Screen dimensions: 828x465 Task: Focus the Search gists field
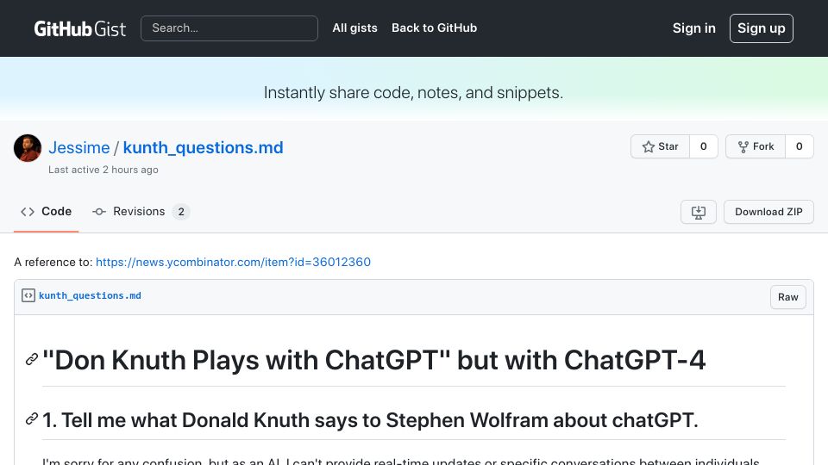(x=229, y=28)
